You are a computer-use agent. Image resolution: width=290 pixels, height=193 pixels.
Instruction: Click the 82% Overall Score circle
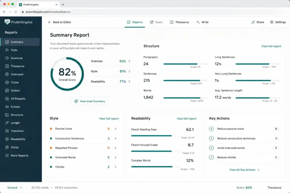pyautogui.click(x=67, y=74)
